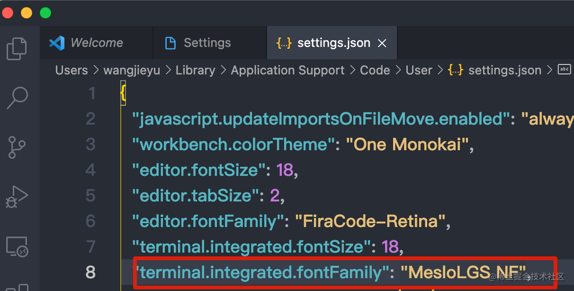Viewport: 574px width, 291px height.
Task: Close the settings.json tab
Action: point(382,43)
